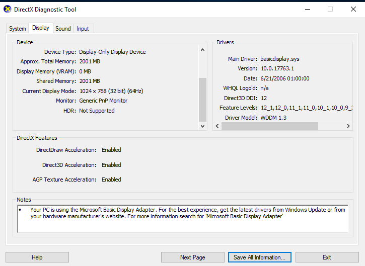Click the 'Display-Only Display Device' value
365x266 pixels.
tap(112, 52)
